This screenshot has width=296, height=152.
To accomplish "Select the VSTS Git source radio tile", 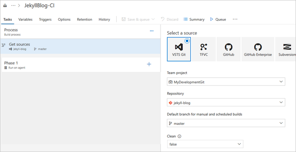I will [179, 49].
